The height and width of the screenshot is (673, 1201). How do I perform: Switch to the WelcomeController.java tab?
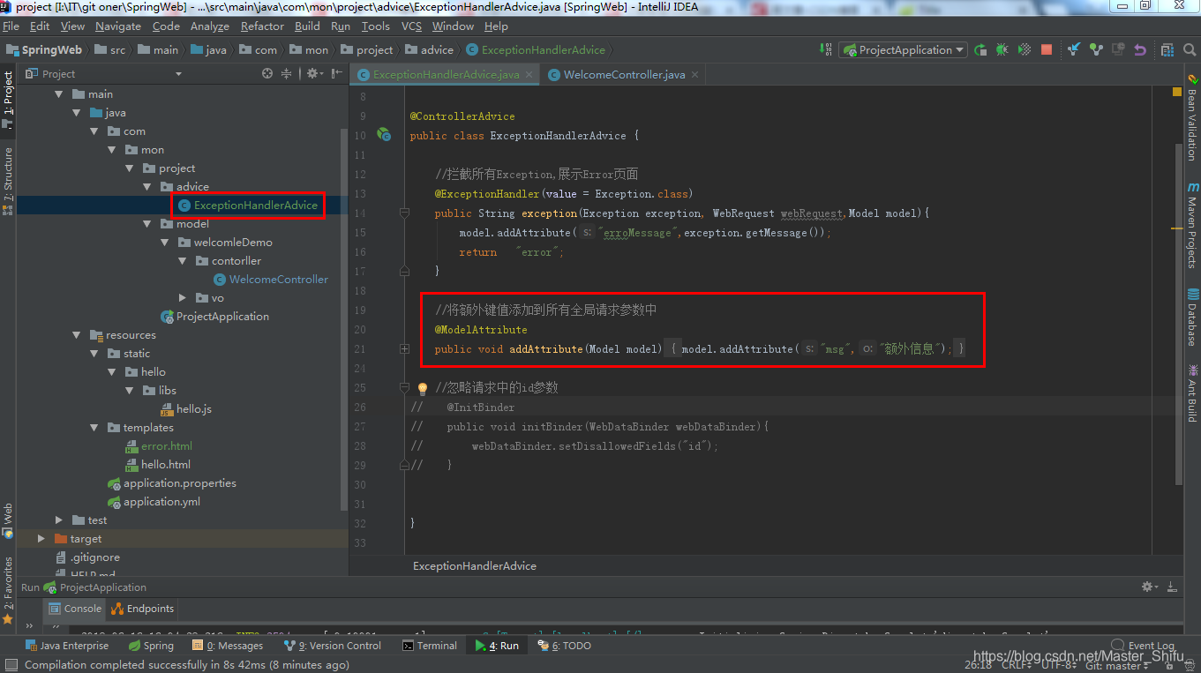(x=624, y=75)
